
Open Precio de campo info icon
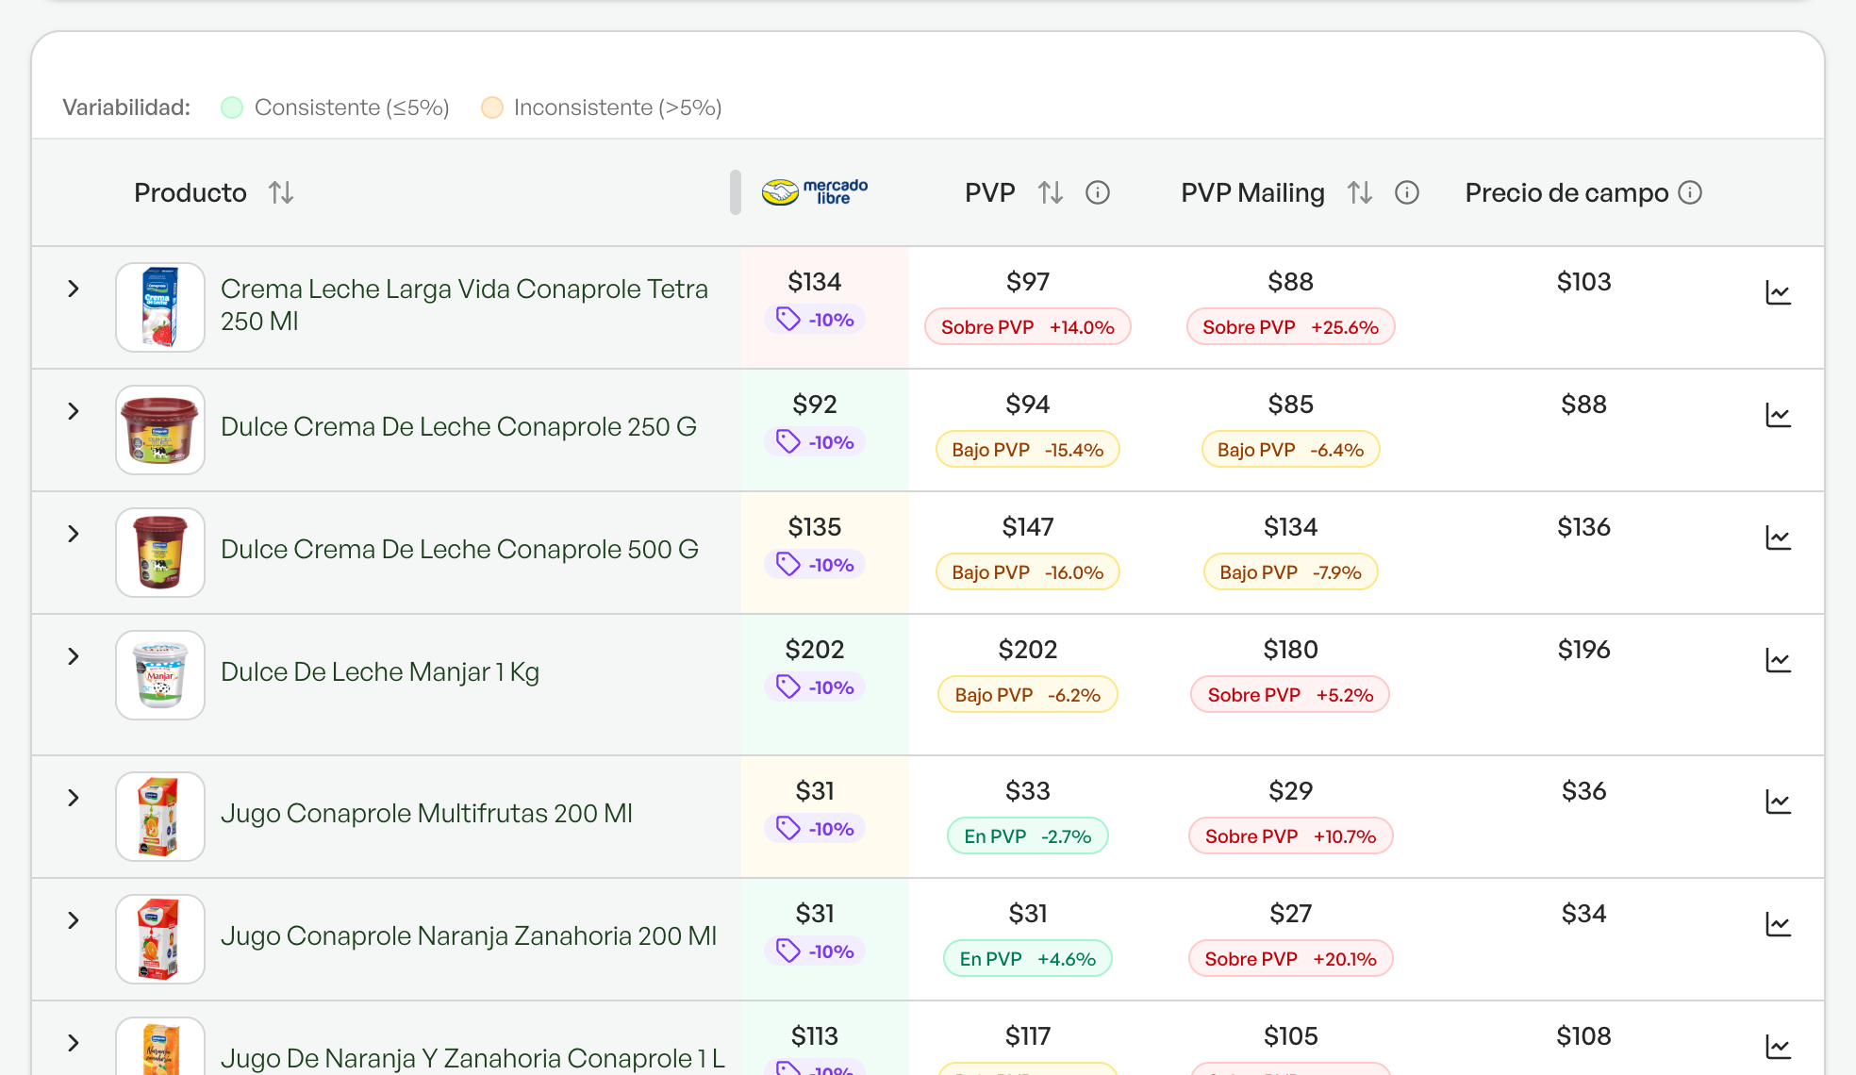point(1690,192)
